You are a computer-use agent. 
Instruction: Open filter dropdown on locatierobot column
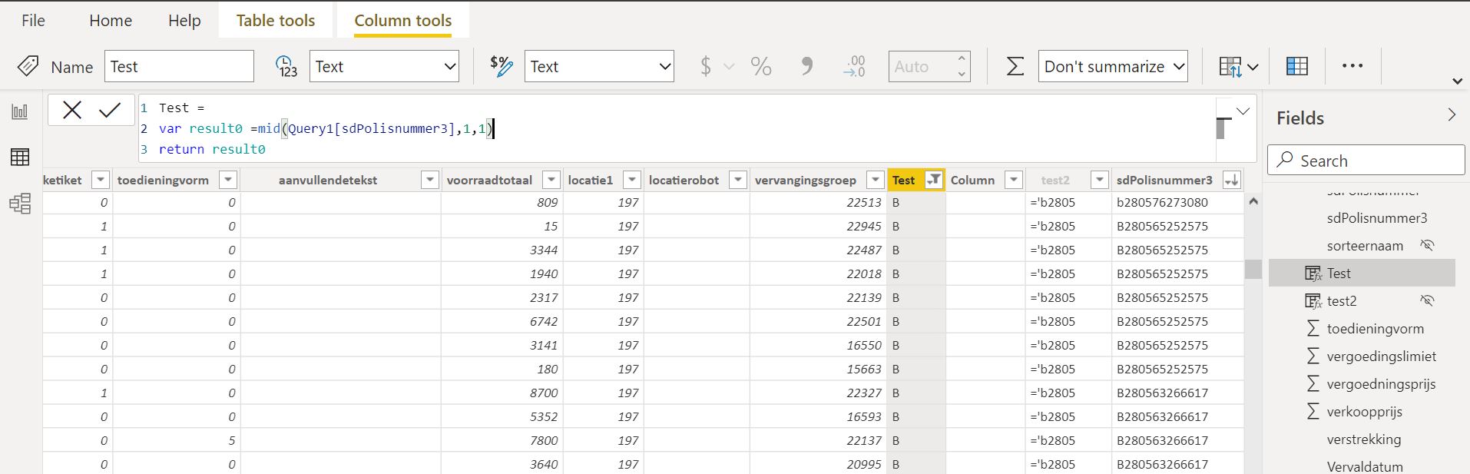pyautogui.click(x=738, y=180)
